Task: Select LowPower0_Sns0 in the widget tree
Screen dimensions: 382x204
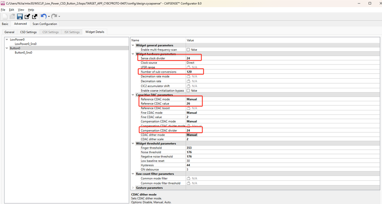Action: (x=26, y=44)
